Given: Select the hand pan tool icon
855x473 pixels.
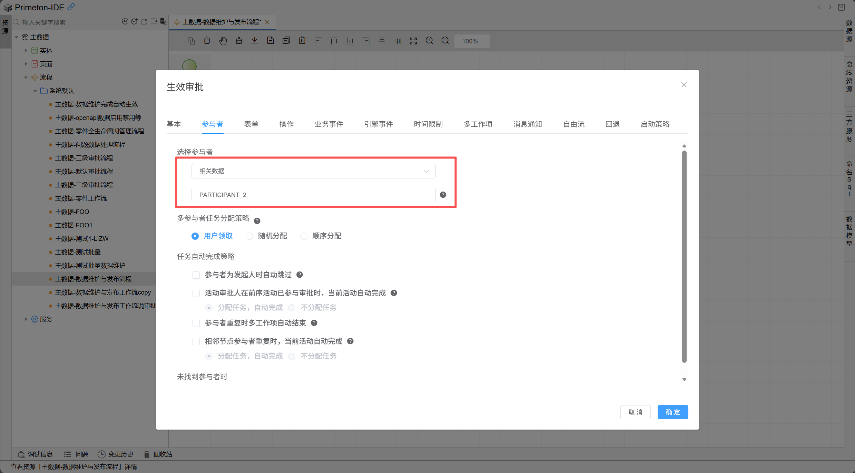Looking at the screenshot, I should click(x=223, y=41).
